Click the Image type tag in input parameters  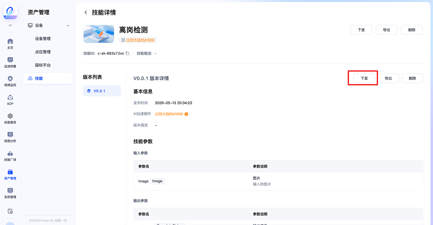pos(157,181)
